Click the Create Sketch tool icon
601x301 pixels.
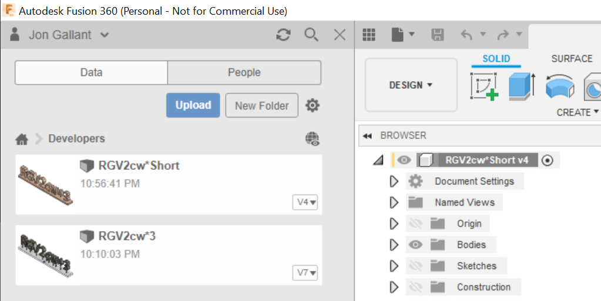tap(484, 86)
